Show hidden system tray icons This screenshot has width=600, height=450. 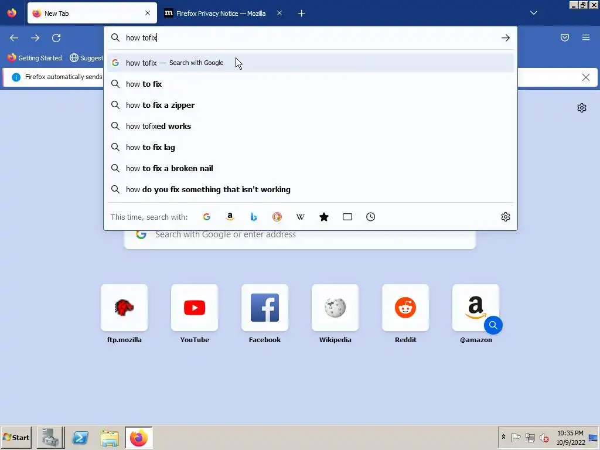point(503,437)
